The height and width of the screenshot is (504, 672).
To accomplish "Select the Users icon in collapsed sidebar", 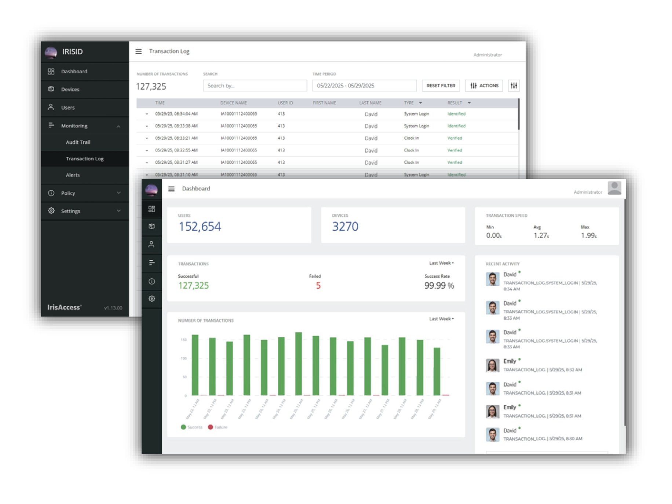I will tap(151, 244).
